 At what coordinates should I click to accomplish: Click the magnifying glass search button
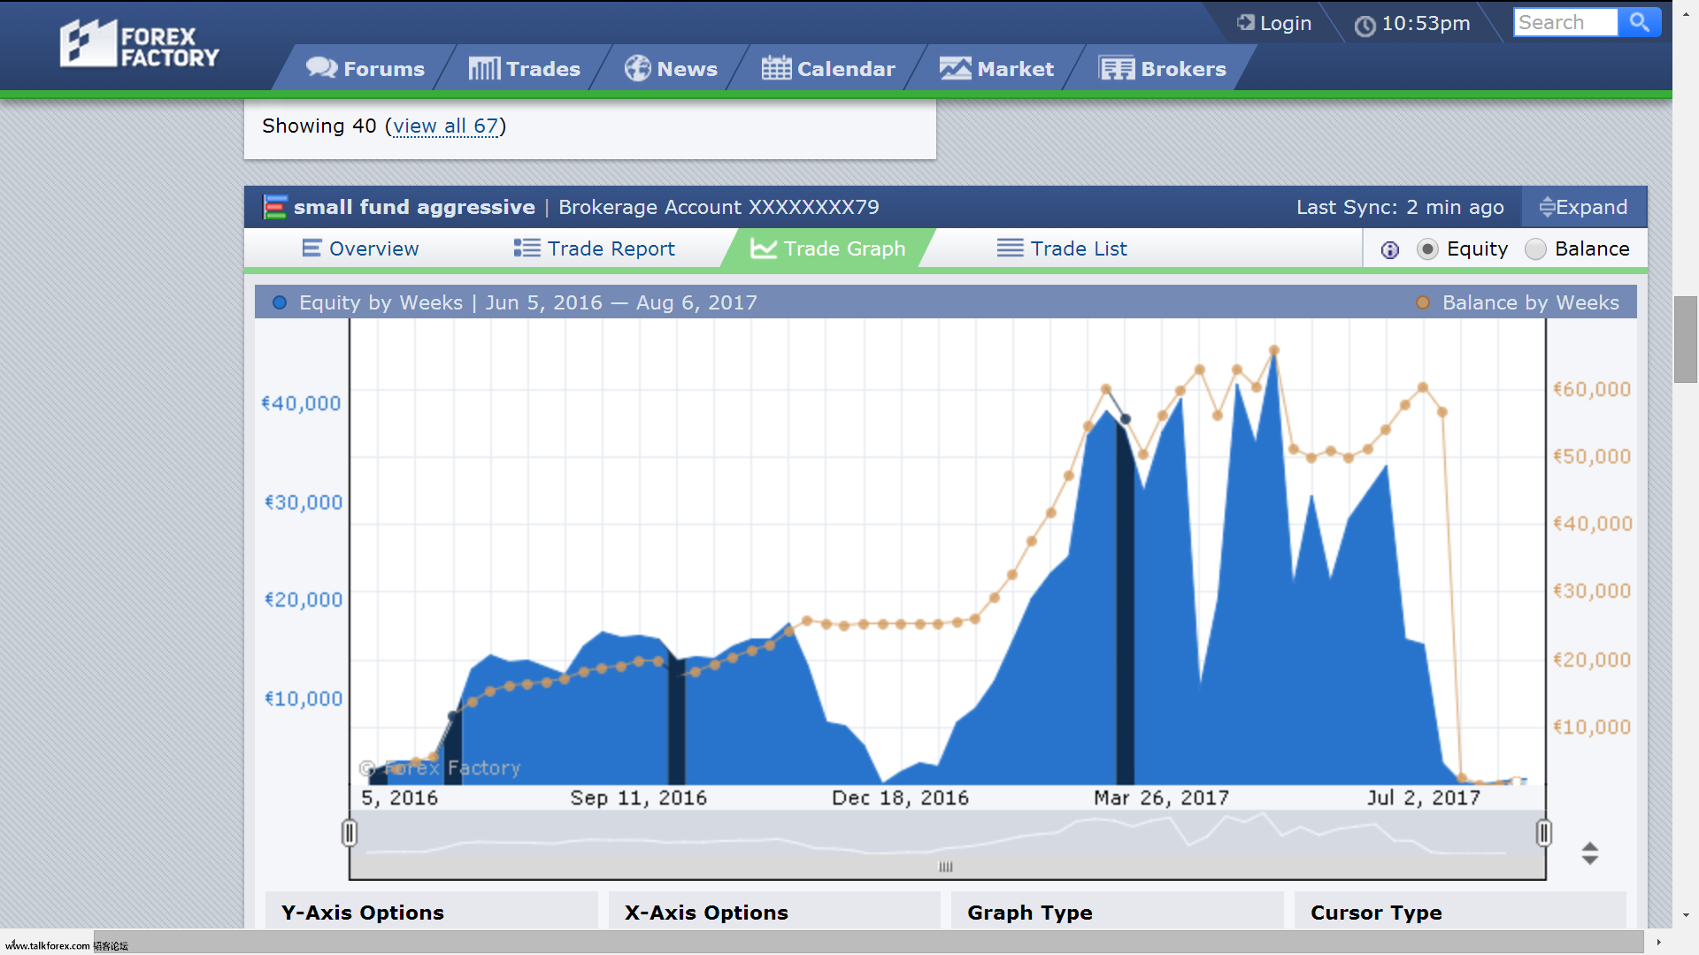coord(1640,22)
